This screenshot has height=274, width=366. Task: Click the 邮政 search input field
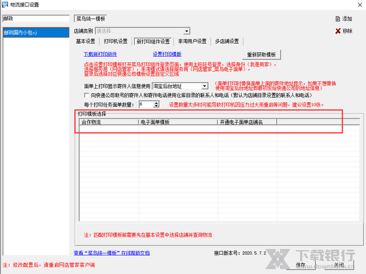coord(36,18)
